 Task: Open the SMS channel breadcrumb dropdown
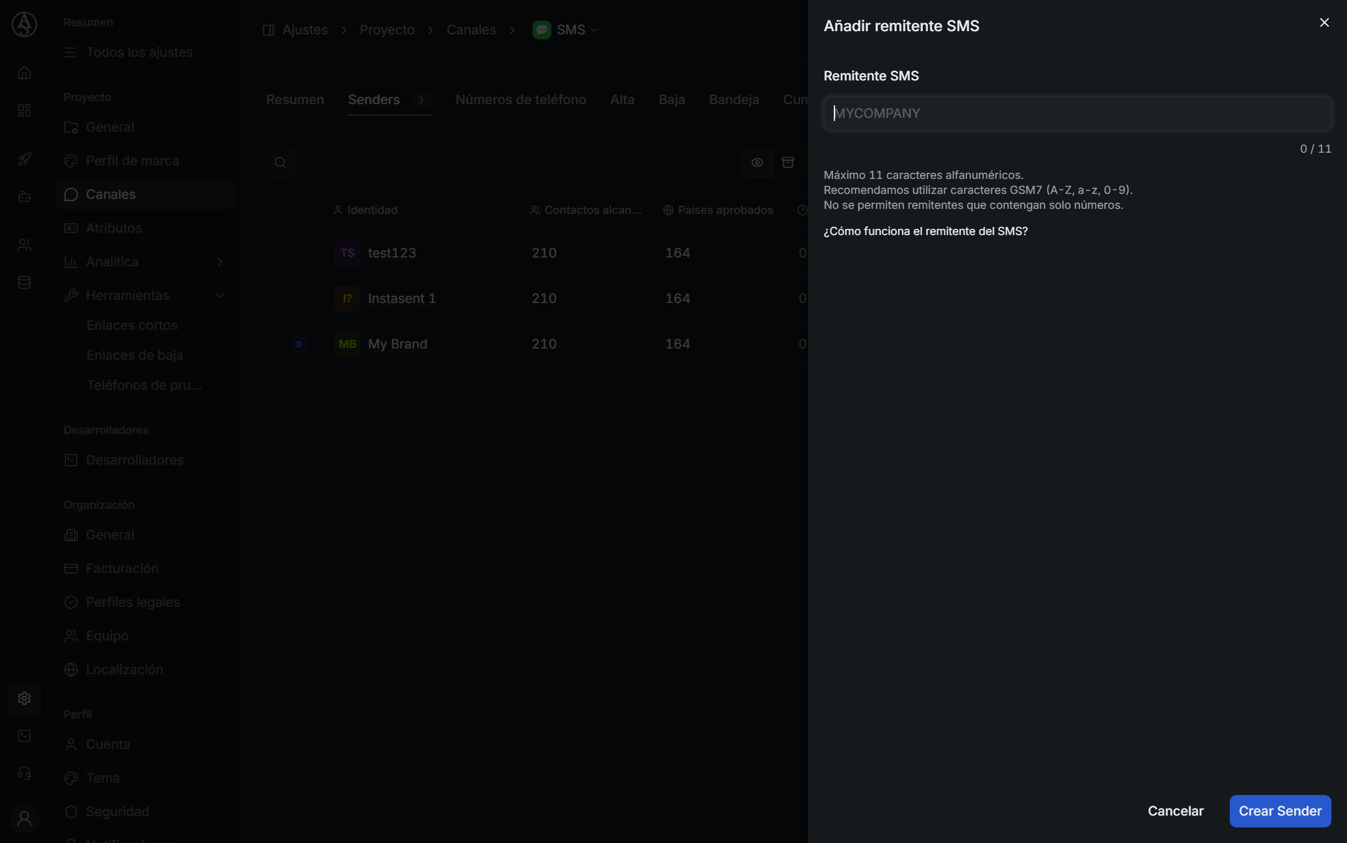tap(566, 30)
